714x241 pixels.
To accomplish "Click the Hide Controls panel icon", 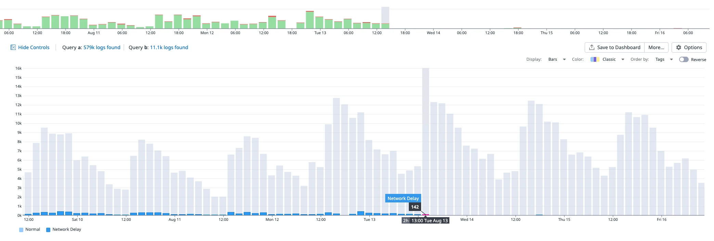I will coord(13,47).
